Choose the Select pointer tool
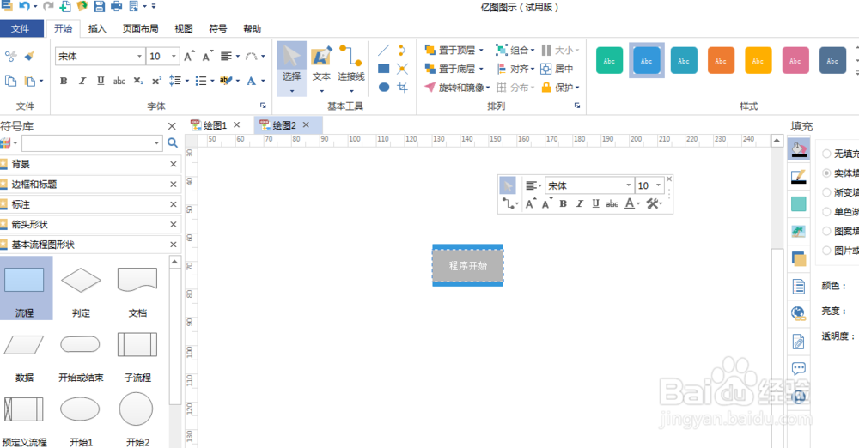Image resolution: width=859 pixels, height=448 pixels. point(291,67)
